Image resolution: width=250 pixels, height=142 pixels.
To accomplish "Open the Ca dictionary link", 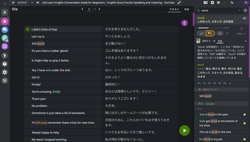I will 204,83.
